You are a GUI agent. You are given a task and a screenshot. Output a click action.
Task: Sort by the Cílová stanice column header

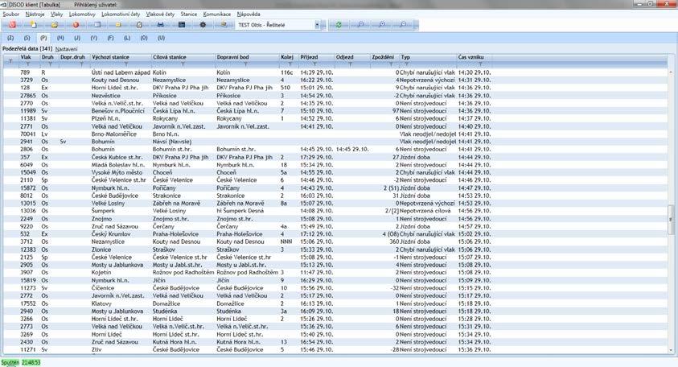point(169,57)
